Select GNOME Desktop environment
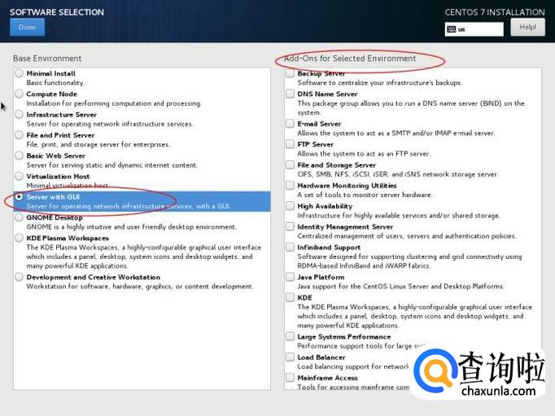 (x=20, y=217)
